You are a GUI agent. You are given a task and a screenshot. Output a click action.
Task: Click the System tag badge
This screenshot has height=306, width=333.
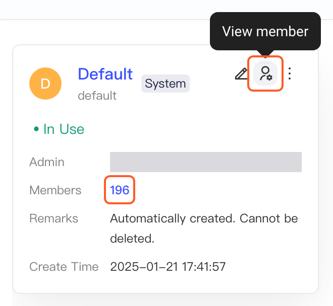pyautogui.click(x=165, y=84)
